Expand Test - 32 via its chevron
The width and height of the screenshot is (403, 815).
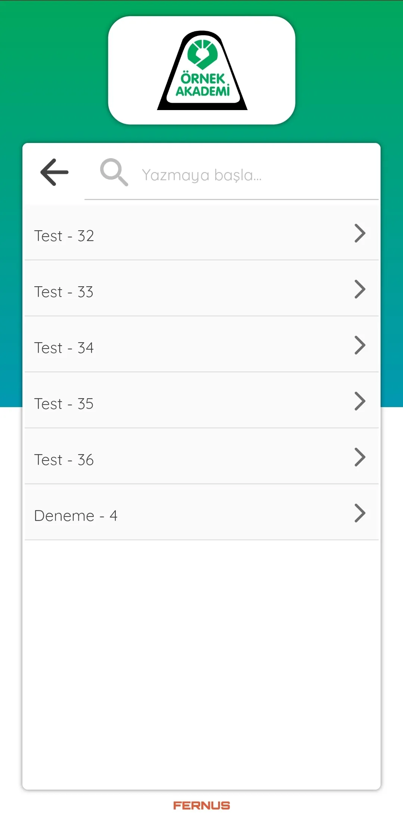(x=360, y=233)
